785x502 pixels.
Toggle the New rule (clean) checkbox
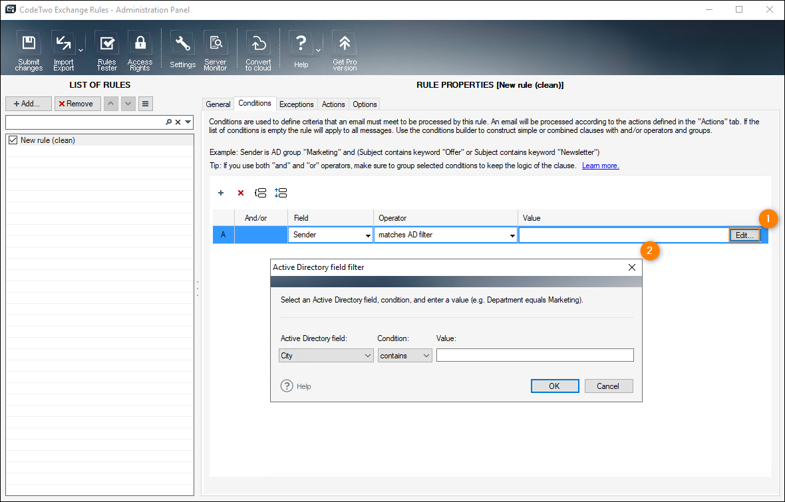[13, 140]
